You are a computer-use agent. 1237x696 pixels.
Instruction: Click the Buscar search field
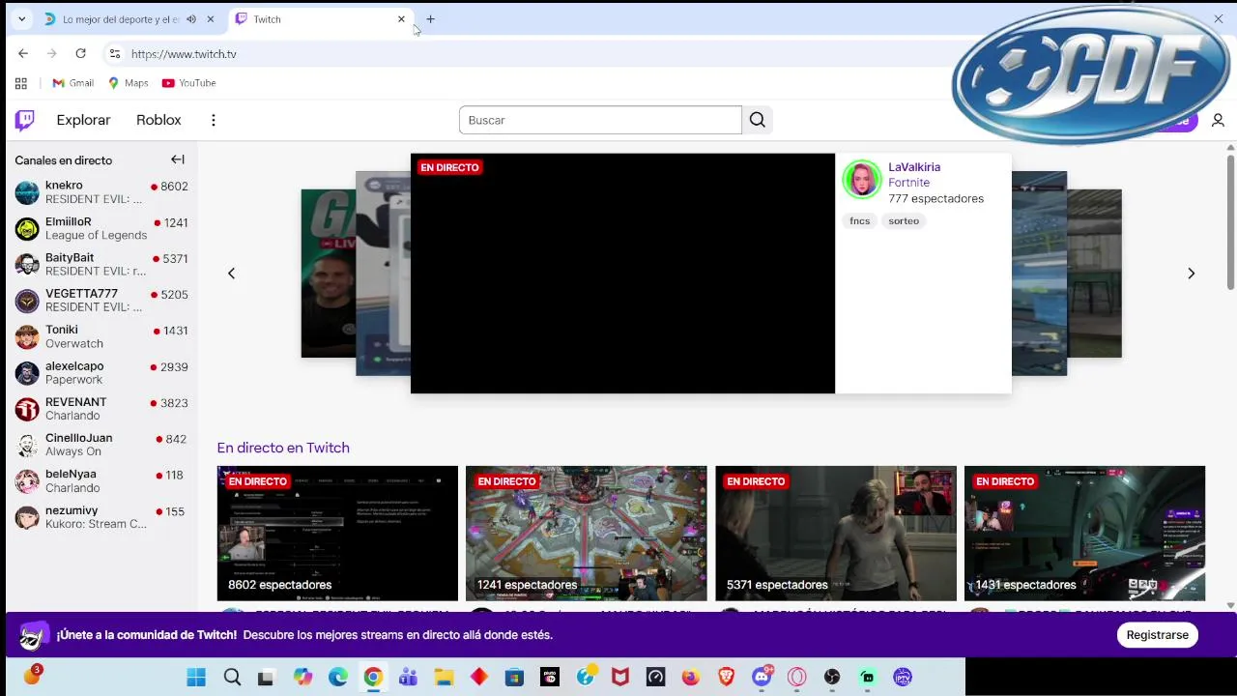[600, 120]
